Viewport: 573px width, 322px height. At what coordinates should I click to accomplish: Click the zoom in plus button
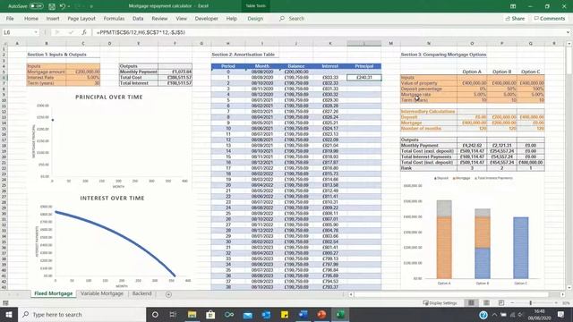coord(556,303)
